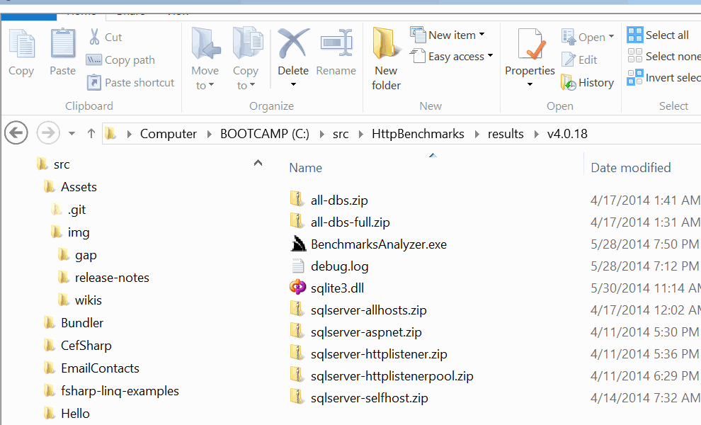The height and width of the screenshot is (425, 701).
Task: Select the BenchmarksAnalyzer.exe file icon
Action: [298, 244]
